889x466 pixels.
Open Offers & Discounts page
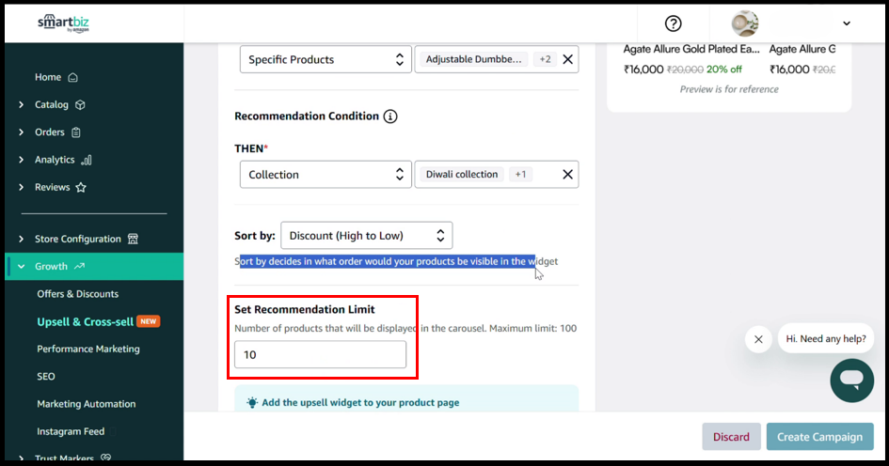78,294
